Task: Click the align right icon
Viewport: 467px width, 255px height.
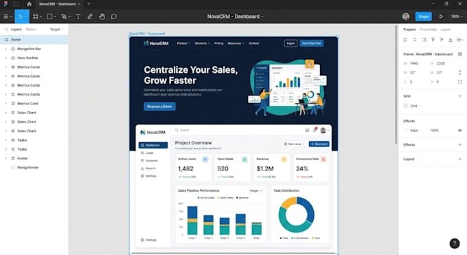Action: pyautogui.click(x=424, y=40)
